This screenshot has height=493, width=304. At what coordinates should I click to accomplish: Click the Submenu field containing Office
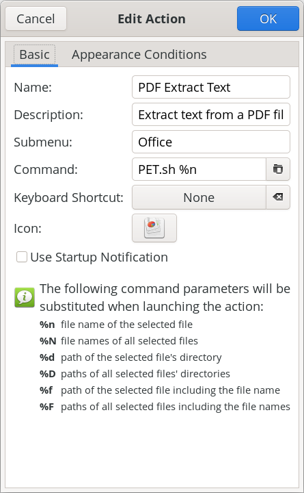coord(211,142)
